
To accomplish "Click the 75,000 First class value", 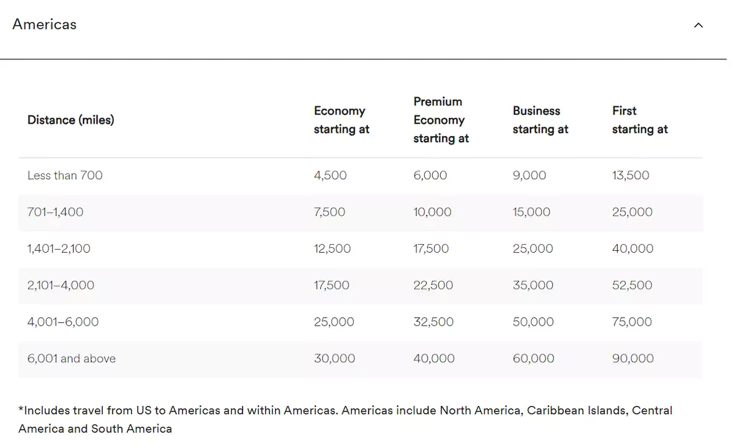I will (x=631, y=322).
